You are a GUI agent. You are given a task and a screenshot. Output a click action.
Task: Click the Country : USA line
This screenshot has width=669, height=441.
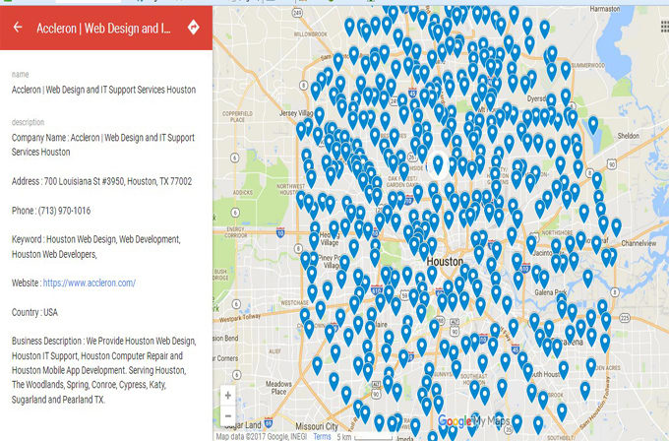coord(34,312)
